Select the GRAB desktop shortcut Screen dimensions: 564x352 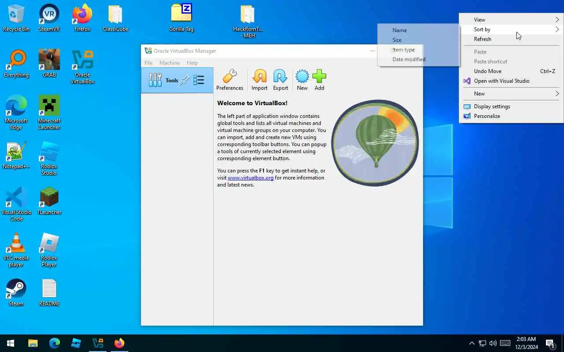[49, 64]
